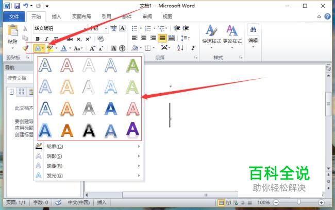This screenshot has height=210, width=335.
Task: Open the Change Case Aa dropdown
Action: click(x=78, y=48)
